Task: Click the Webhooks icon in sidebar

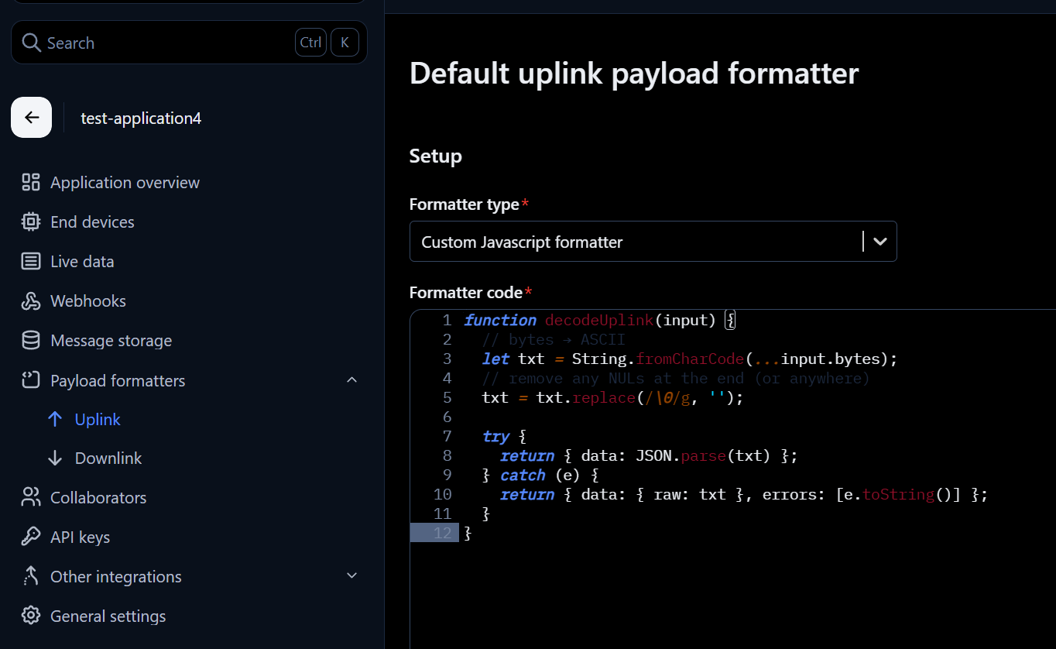Action: pyautogui.click(x=31, y=301)
